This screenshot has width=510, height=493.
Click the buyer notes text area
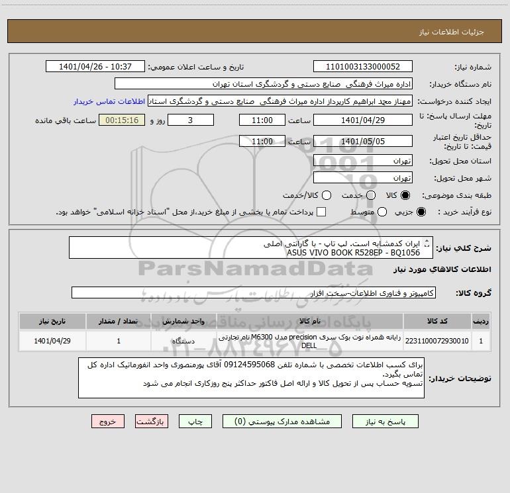point(252,378)
